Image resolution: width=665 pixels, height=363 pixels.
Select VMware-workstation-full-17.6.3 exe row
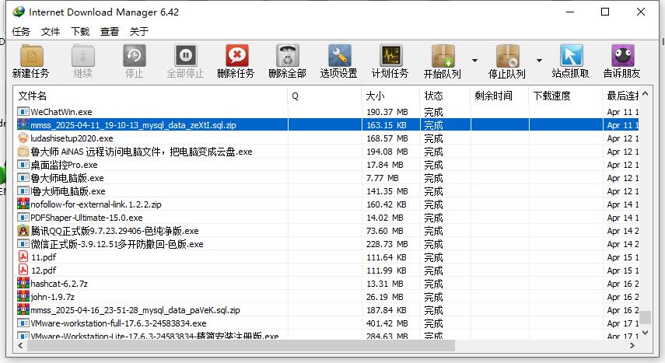tap(327, 323)
